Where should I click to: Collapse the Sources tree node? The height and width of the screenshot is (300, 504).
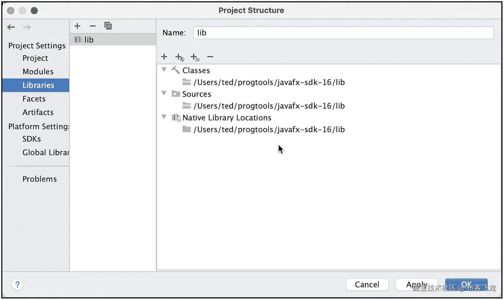[x=164, y=93]
